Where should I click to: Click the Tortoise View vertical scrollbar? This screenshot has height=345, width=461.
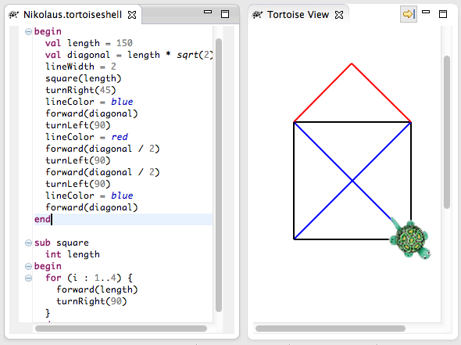click(x=447, y=132)
